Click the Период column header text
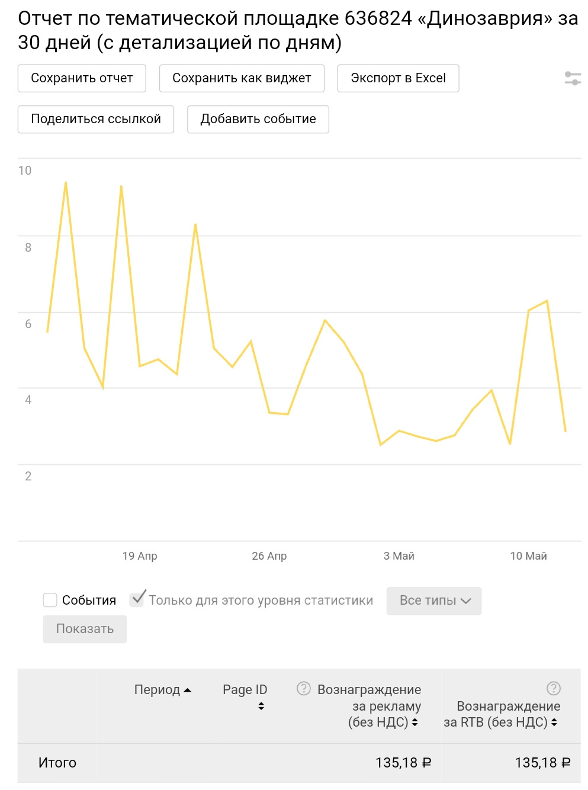 coord(157,690)
